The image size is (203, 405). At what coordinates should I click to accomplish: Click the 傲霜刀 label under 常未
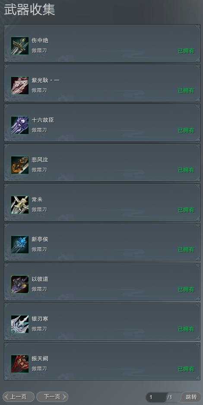click(x=39, y=210)
